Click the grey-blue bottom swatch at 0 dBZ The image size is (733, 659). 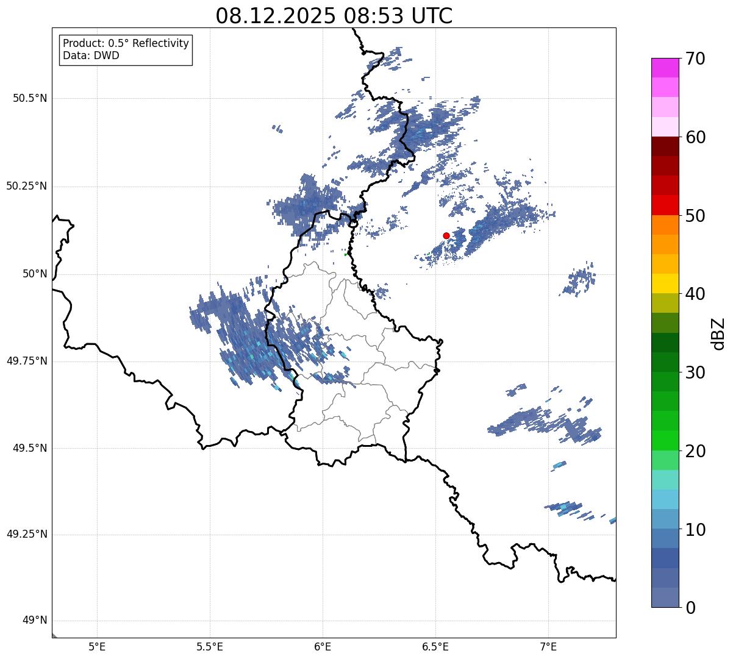pos(665,597)
